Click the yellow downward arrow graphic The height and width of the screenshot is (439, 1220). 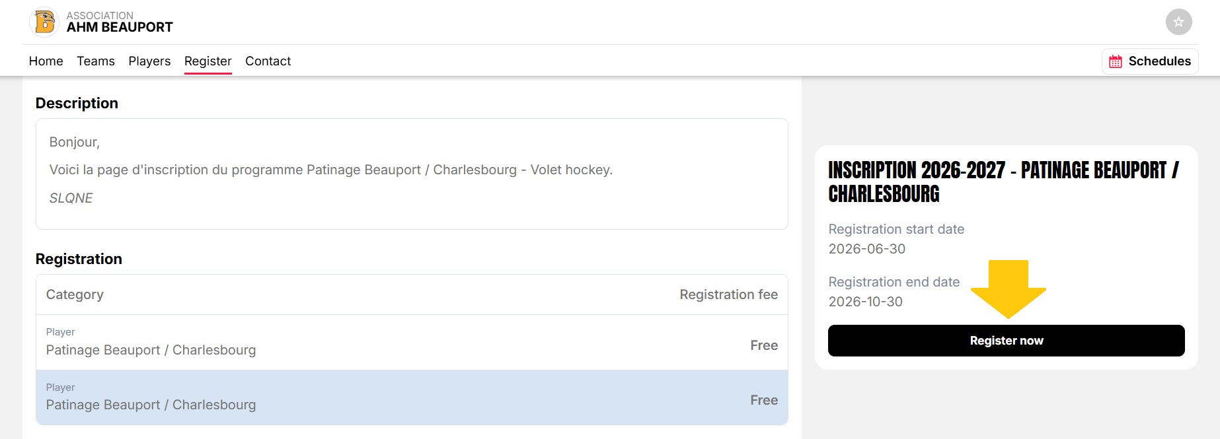[x=1009, y=289]
